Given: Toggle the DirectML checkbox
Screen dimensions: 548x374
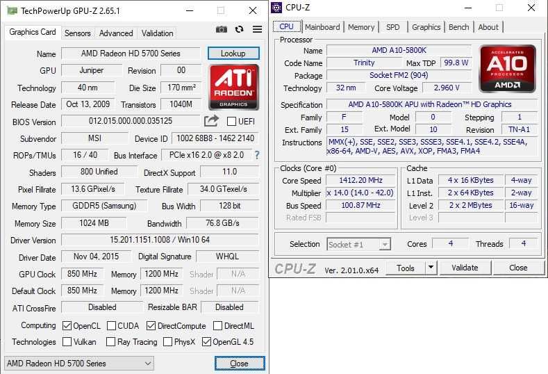Looking at the screenshot, I should click(217, 326).
